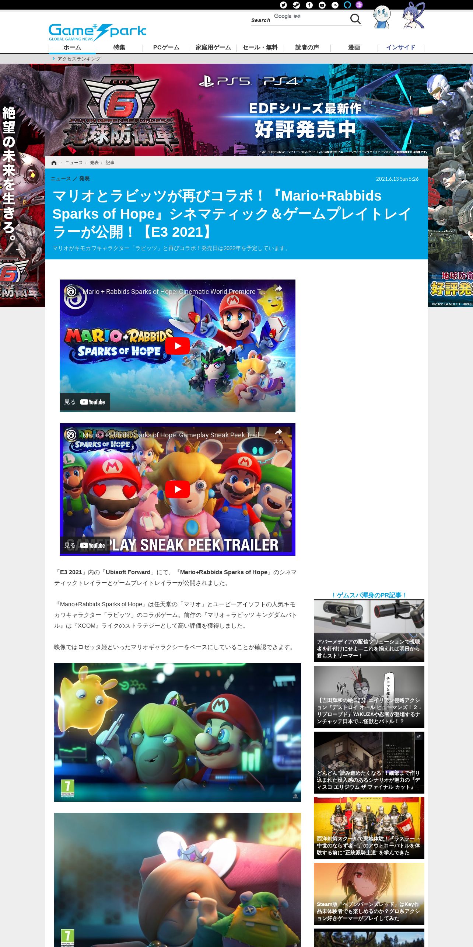The height and width of the screenshot is (947, 473).
Task: Open the アクセスランキング link
Action: coord(79,59)
